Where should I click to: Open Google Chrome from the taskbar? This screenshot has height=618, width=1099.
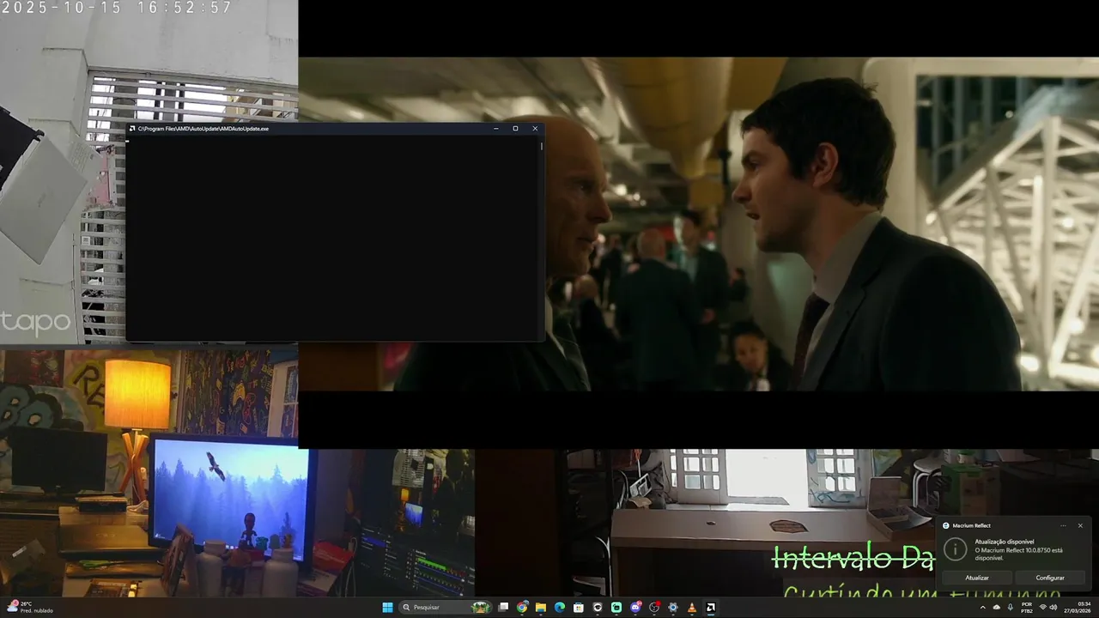click(522, 607)
